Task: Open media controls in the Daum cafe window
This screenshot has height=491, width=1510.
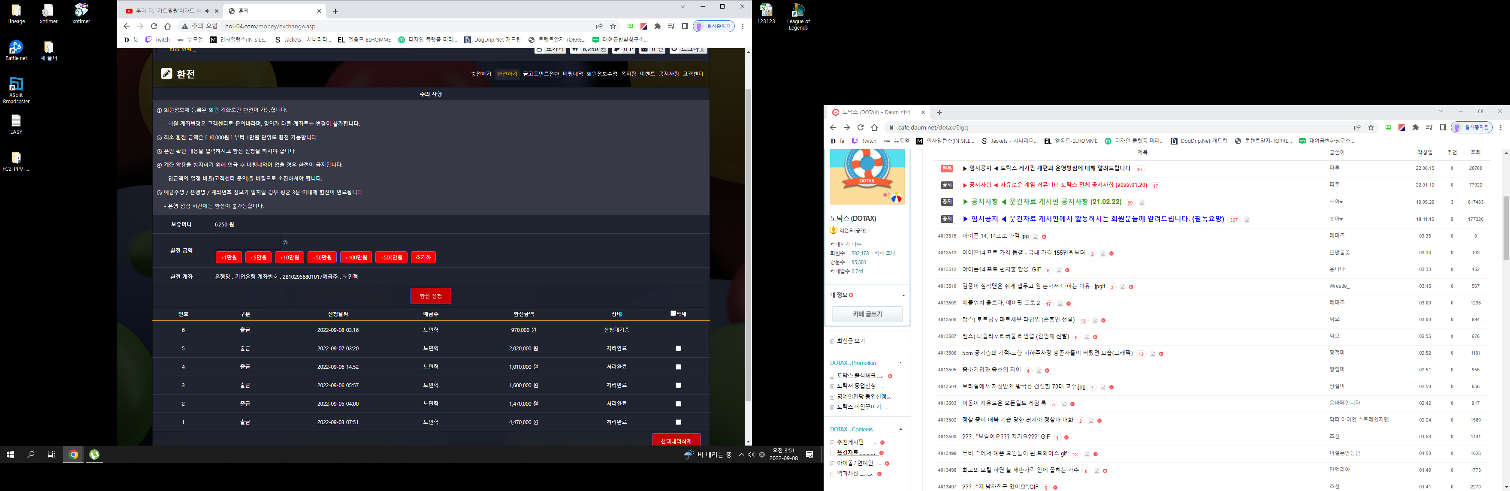Action: click(x=1429, y=127)
